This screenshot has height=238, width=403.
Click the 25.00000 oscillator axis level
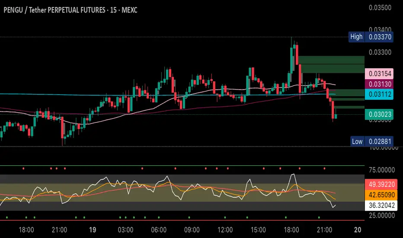[382, 215]
